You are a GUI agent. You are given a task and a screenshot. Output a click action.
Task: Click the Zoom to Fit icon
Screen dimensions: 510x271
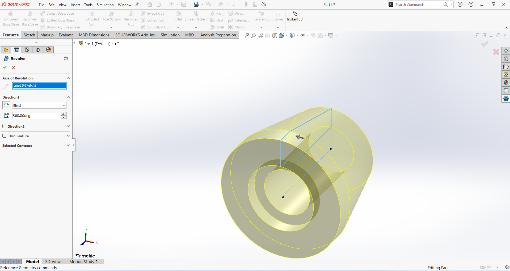247,35
